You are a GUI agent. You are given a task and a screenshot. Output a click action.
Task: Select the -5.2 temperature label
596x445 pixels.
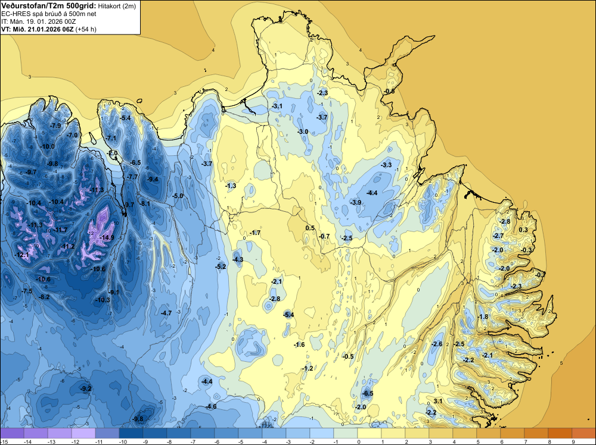point(221,267)
